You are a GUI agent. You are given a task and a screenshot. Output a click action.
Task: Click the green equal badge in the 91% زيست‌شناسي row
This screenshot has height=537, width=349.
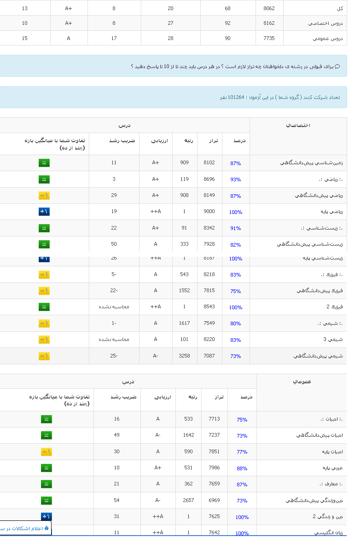44,228
